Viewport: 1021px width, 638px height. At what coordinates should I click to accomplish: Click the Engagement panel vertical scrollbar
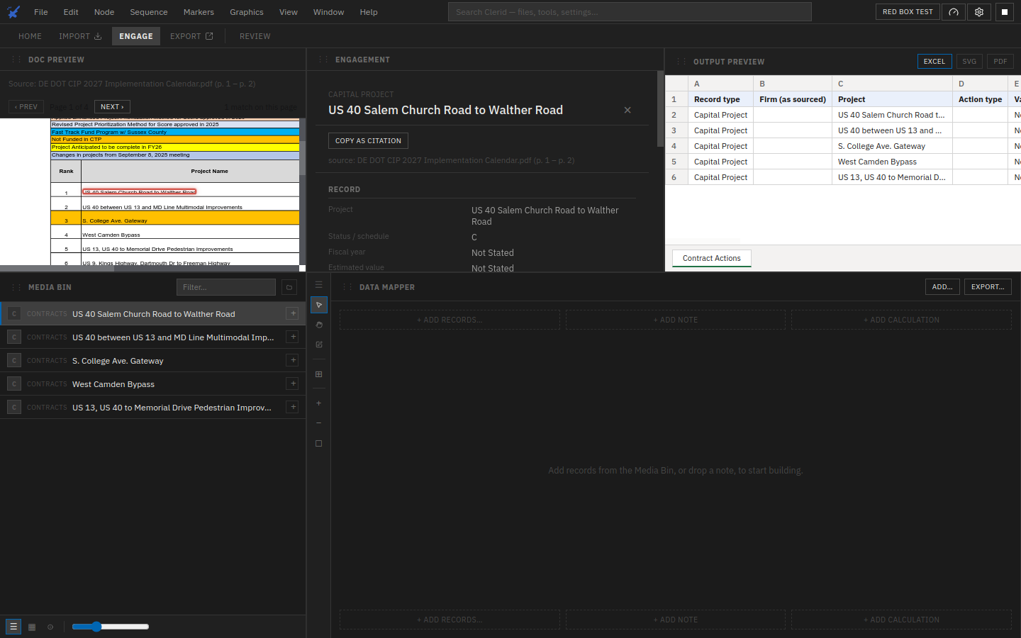(661, 110)
